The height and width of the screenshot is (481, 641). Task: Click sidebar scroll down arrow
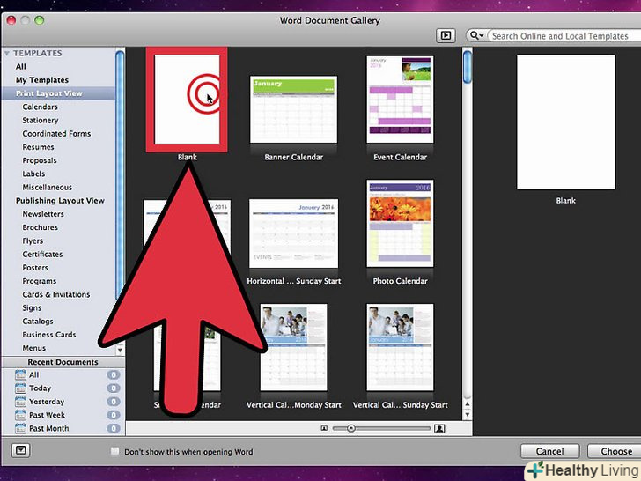tap(120, 350)
